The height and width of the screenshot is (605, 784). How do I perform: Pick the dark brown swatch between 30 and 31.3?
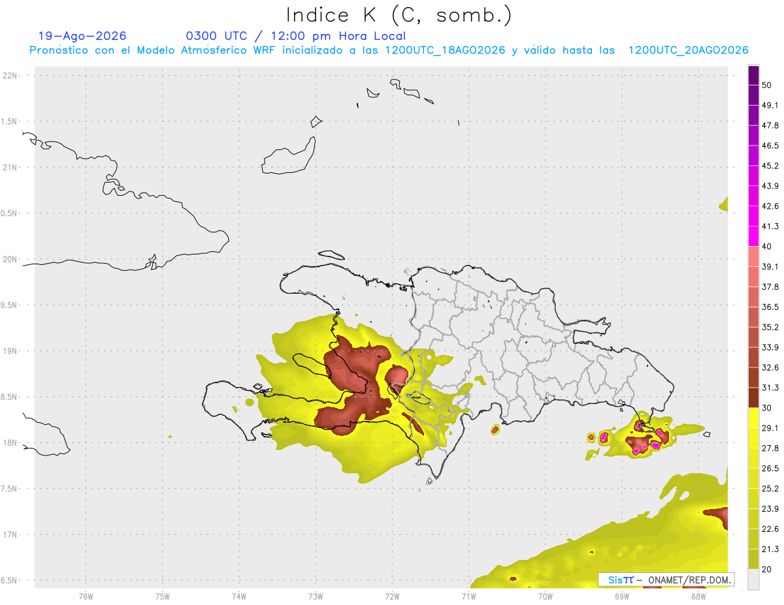pos(753,398)
